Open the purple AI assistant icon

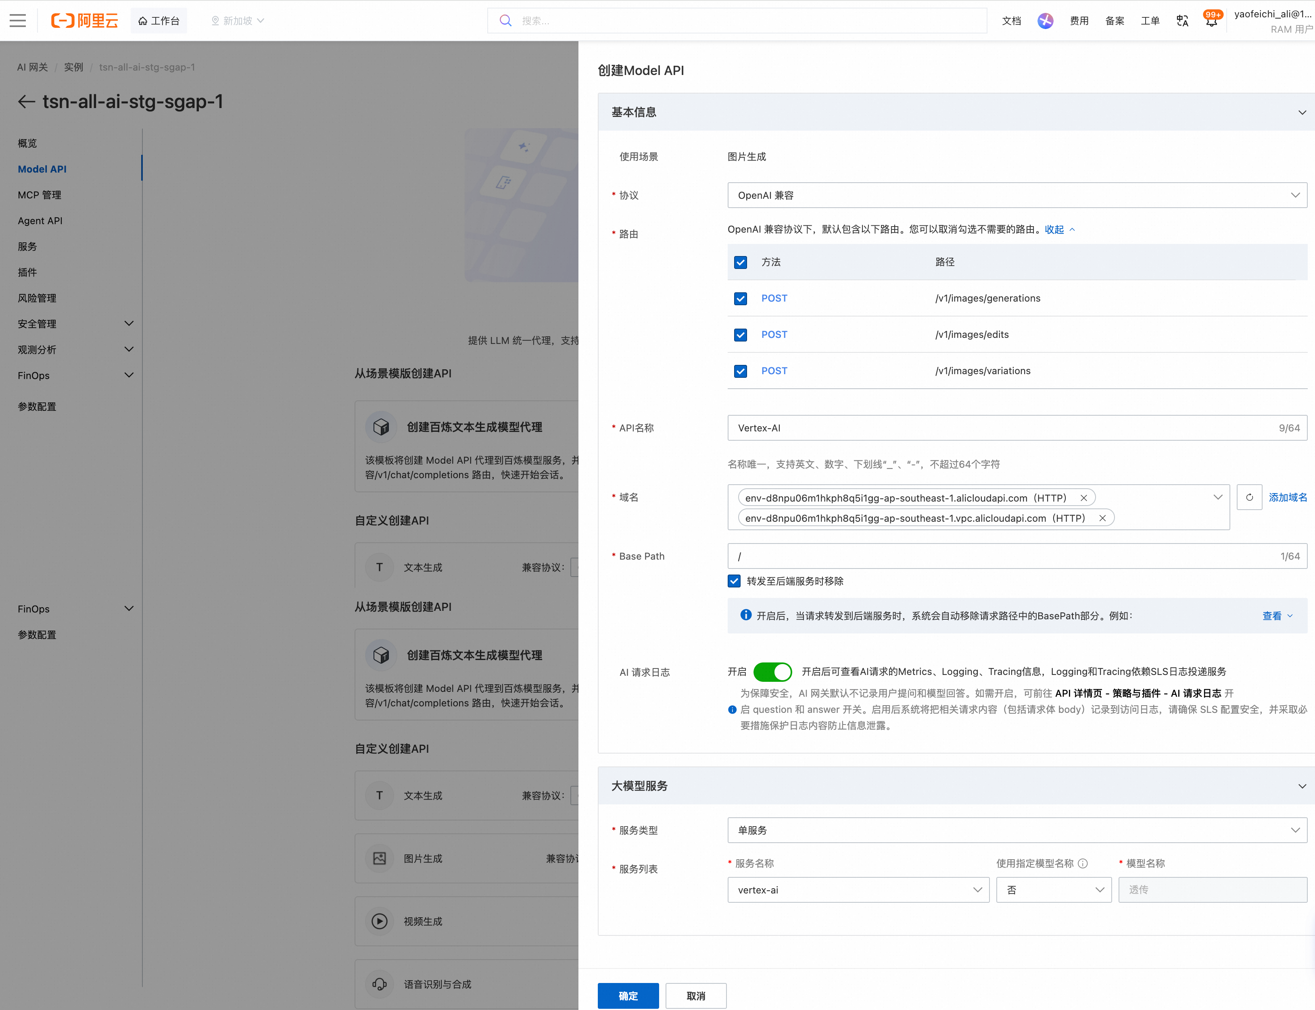click(1045, 21)
